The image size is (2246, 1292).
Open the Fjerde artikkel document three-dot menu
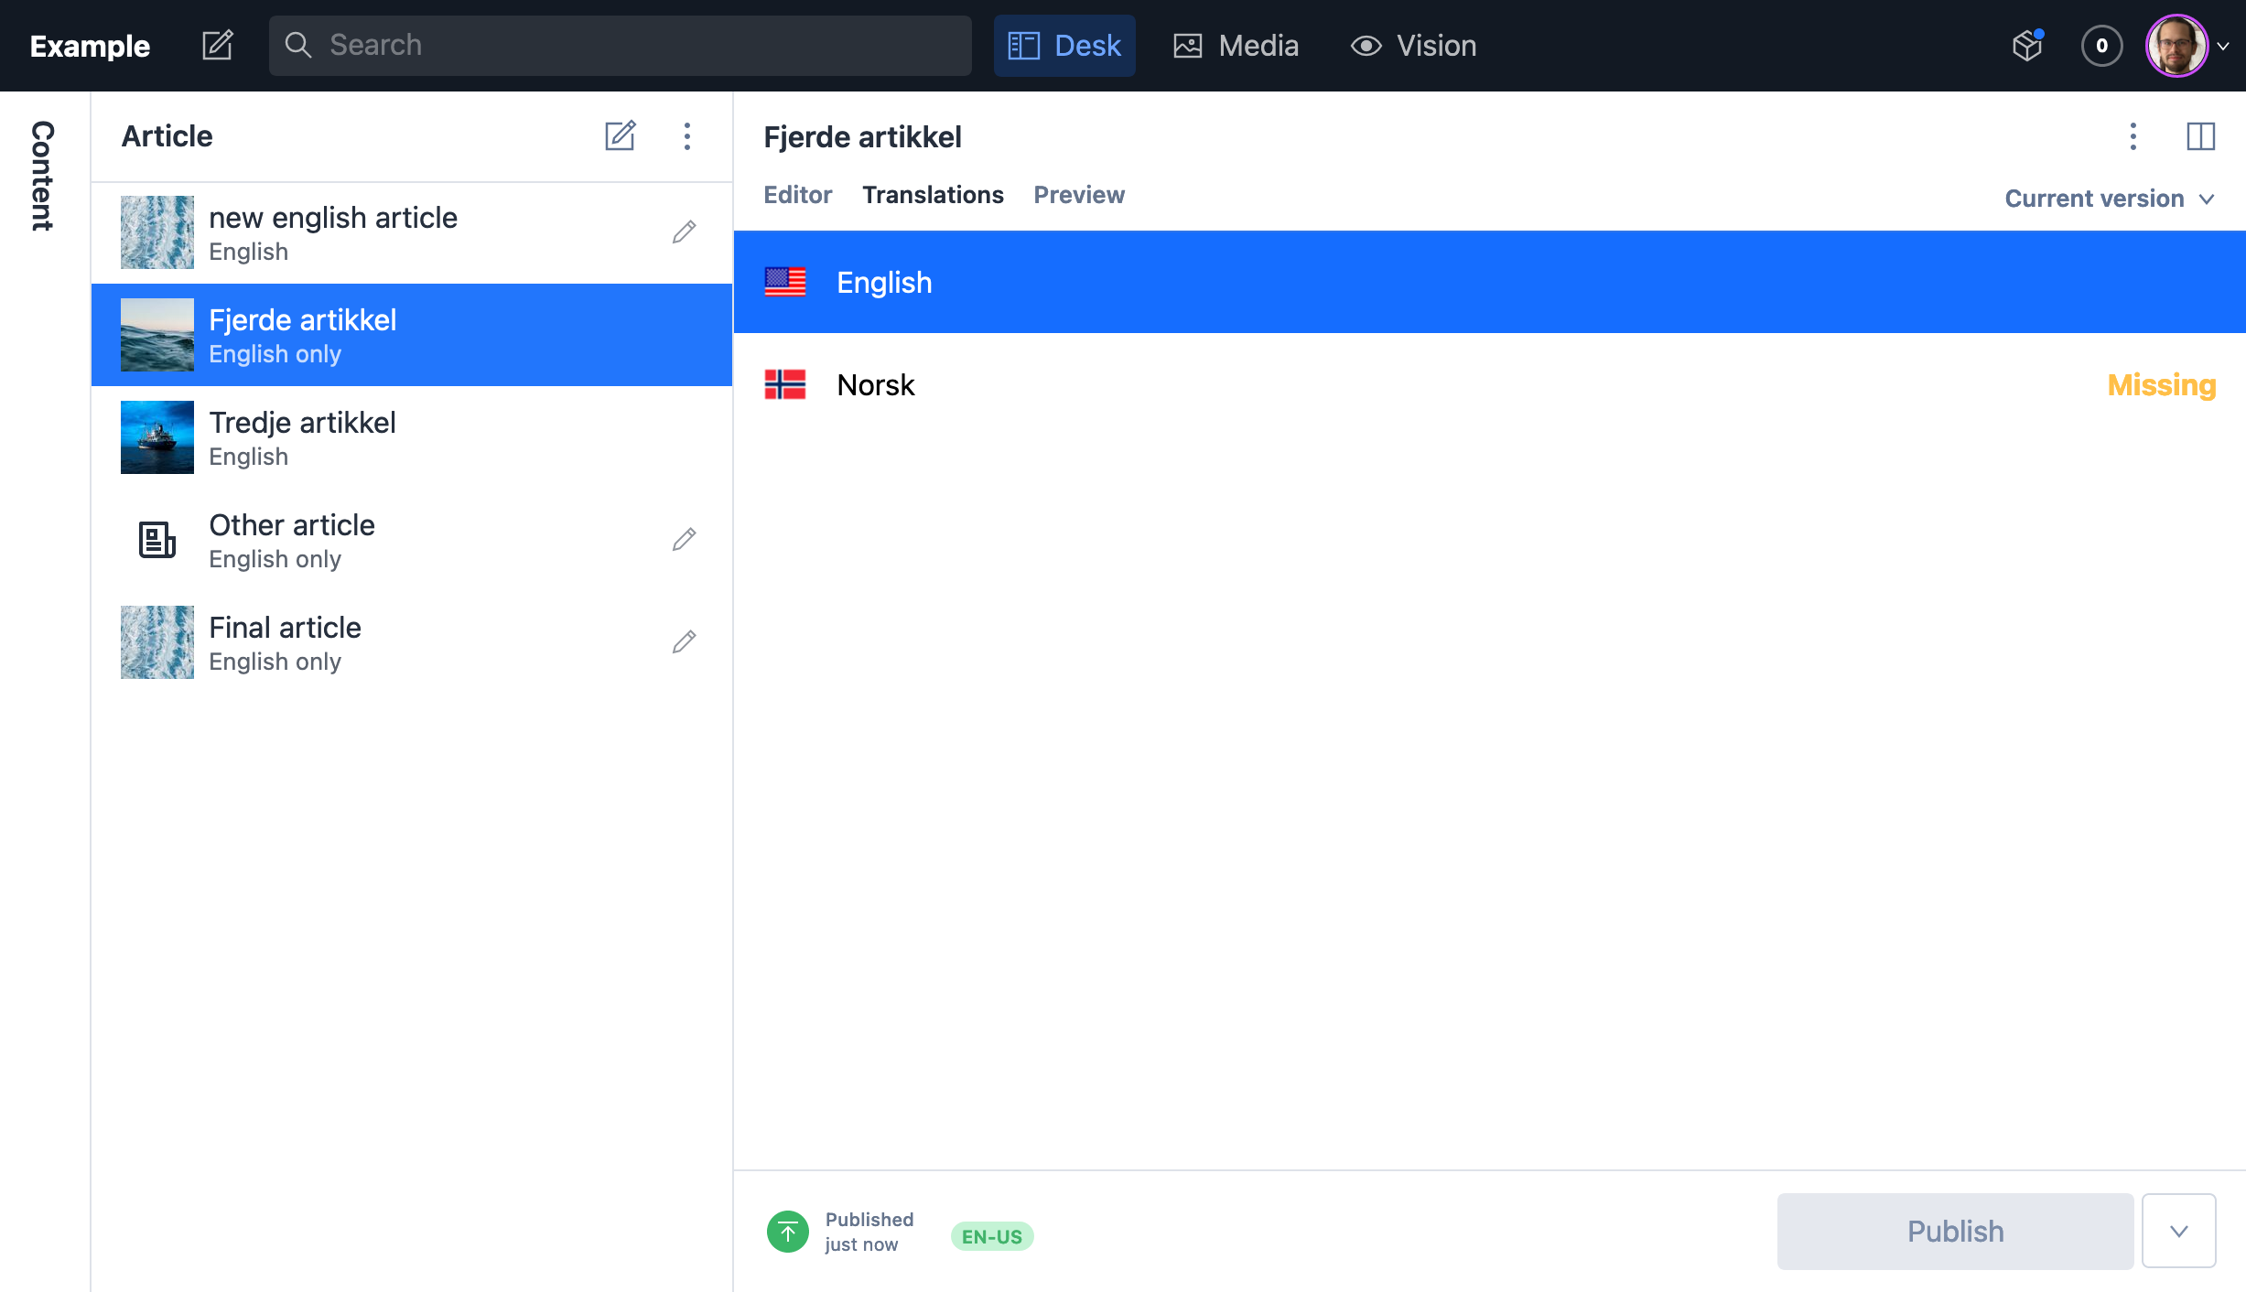[x=2133, y=136]
